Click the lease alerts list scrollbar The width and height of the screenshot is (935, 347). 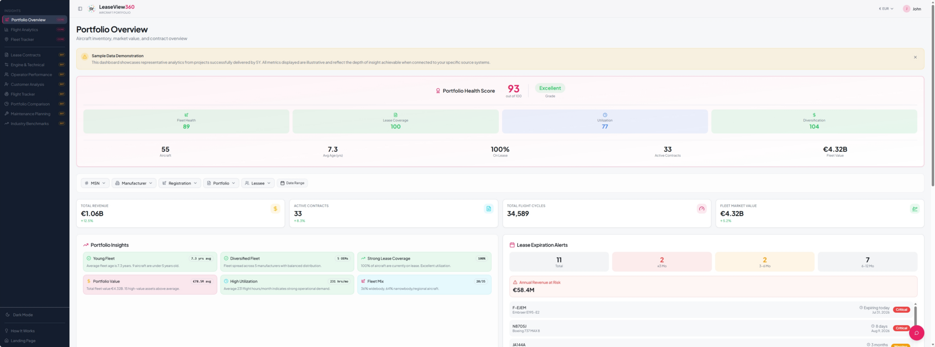click(915, 315)
